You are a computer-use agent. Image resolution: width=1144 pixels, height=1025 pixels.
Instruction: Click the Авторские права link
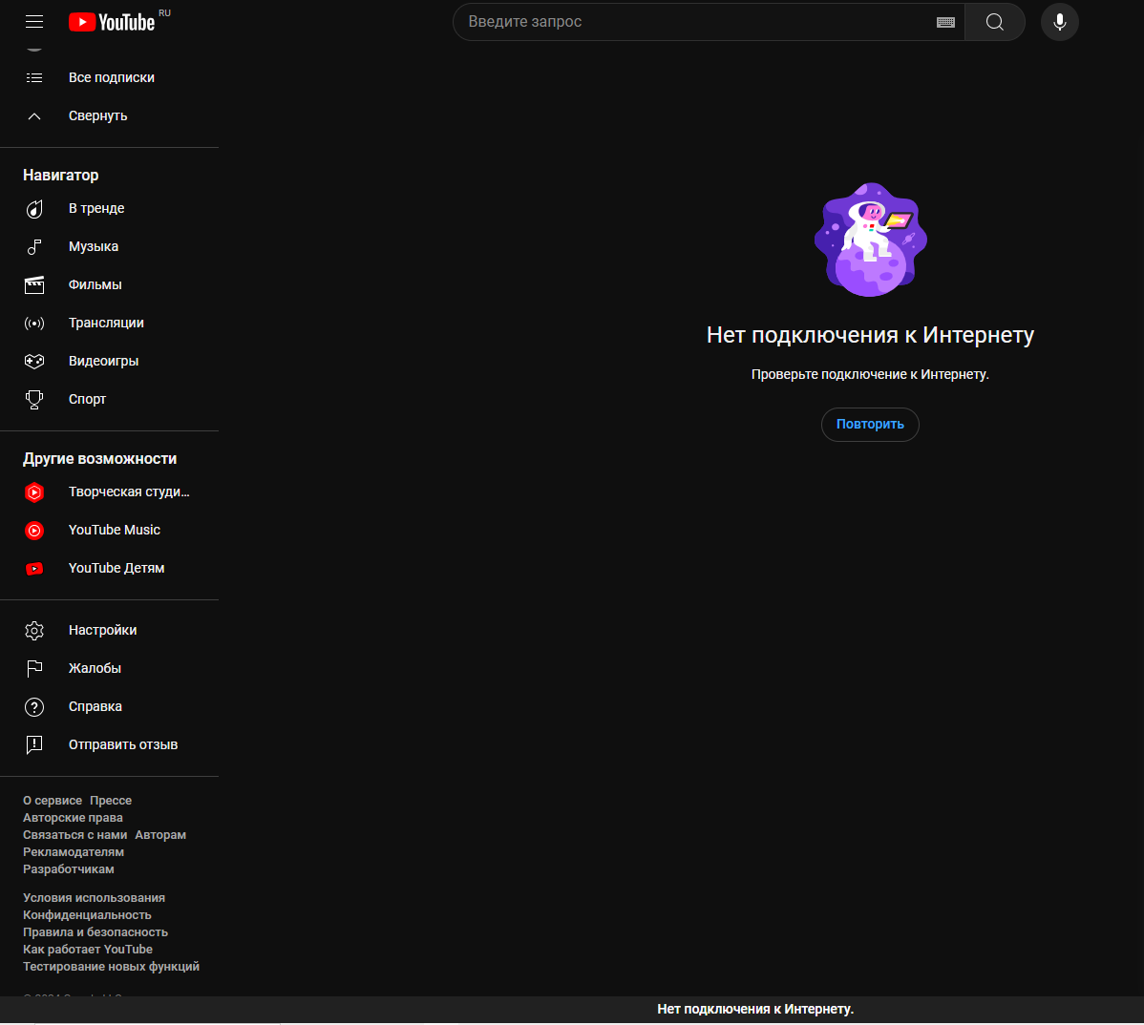[x=73, y=818]
